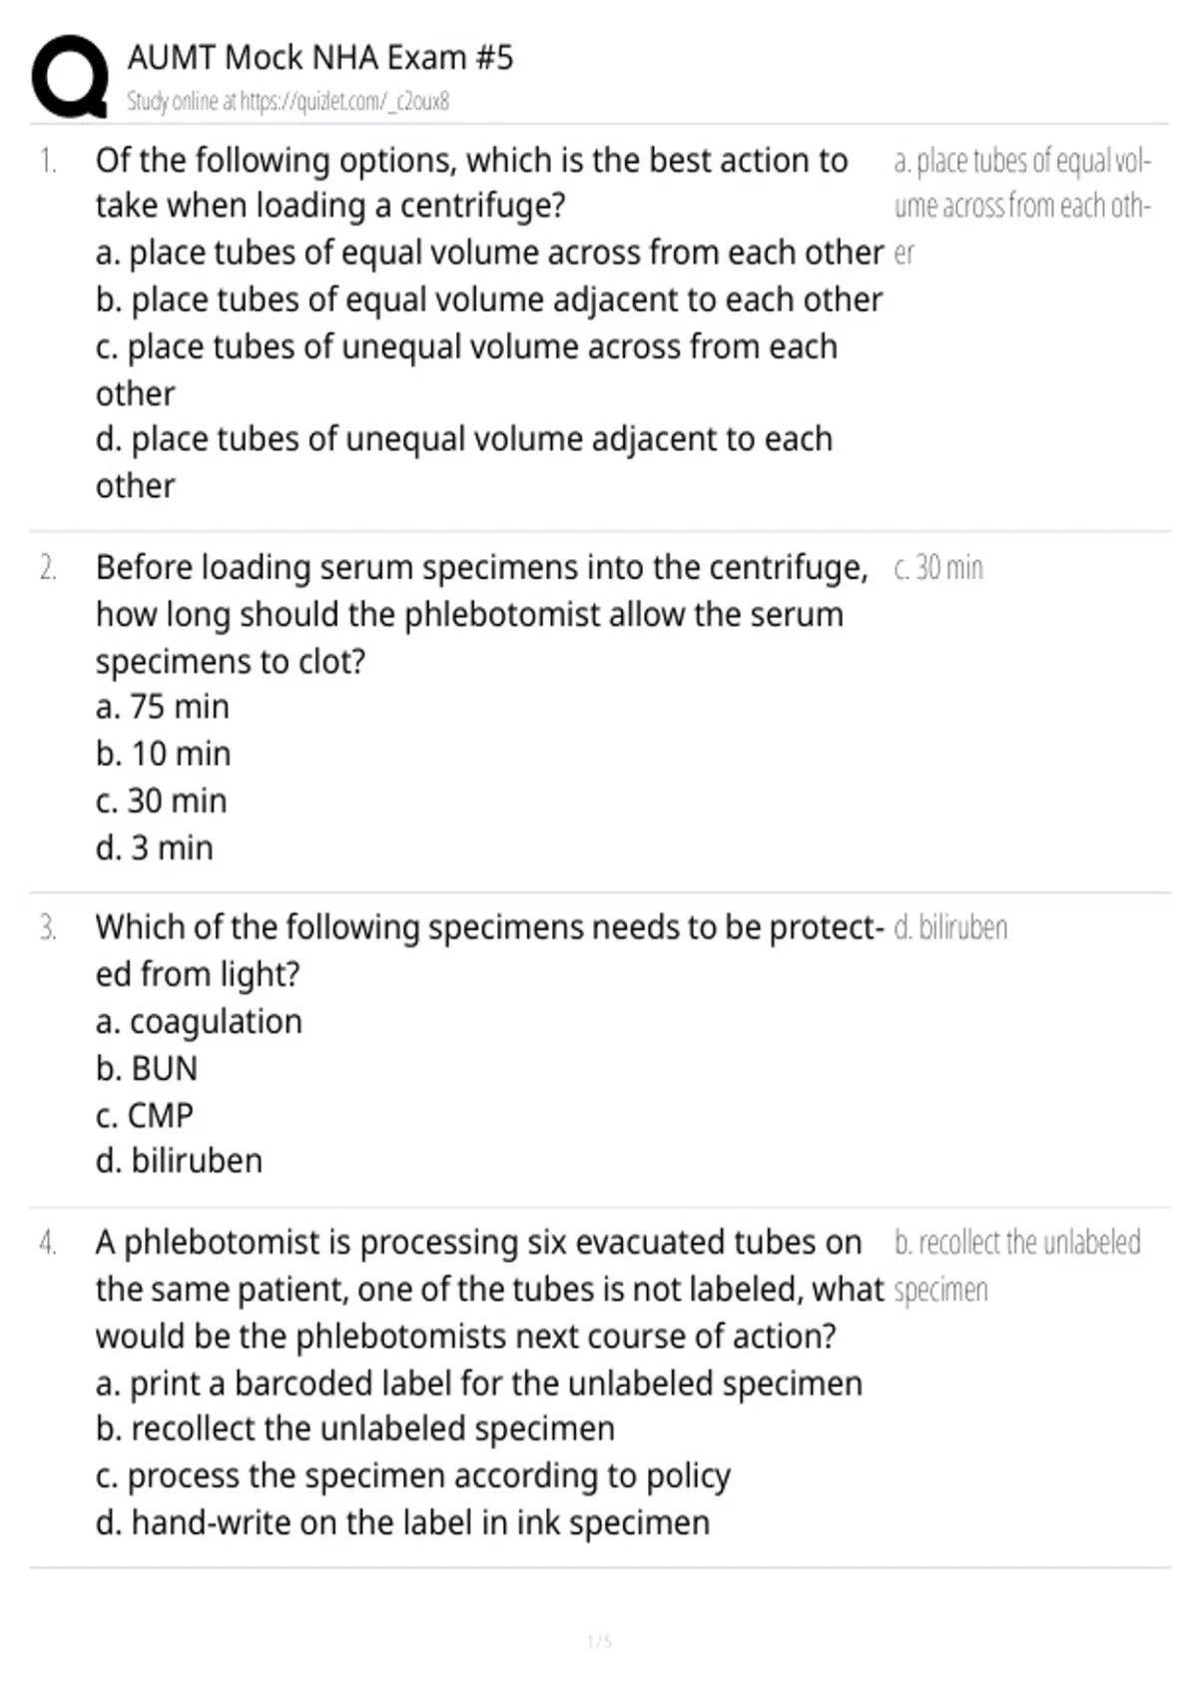
Task: Choose answer b. 10 min
Action: [x=164, y=754]
